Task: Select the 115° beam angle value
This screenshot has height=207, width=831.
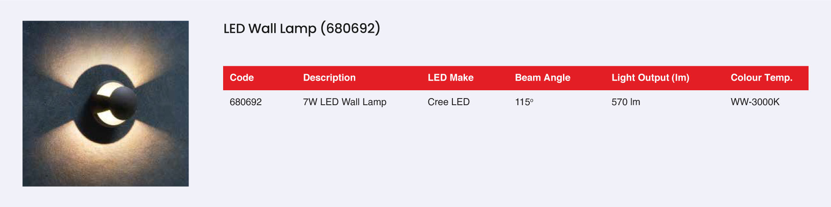Action: 524,102
